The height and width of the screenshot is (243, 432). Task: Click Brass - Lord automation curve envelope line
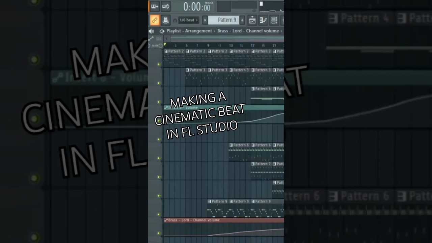coord(246,232)
